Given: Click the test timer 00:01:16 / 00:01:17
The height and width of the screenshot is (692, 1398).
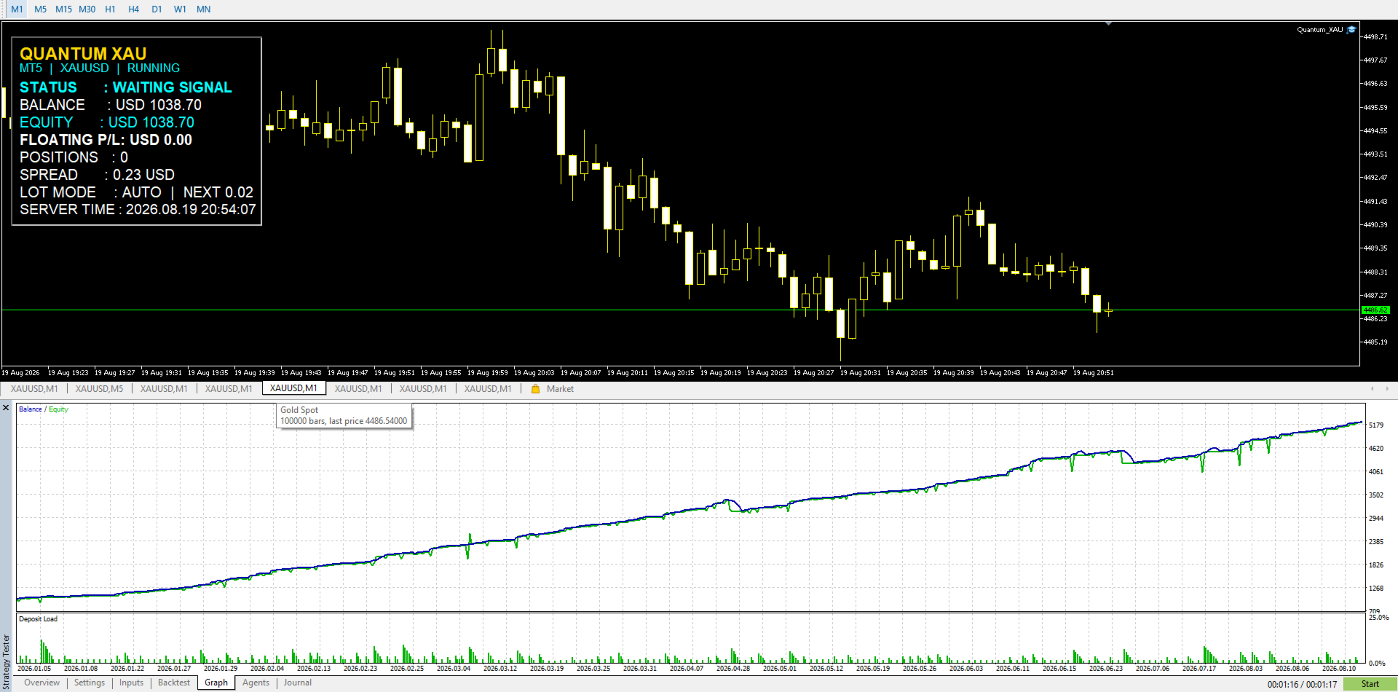Looking at the screenshot, I should (1302, 685).
